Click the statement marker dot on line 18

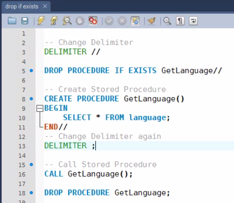coord(31,192)
